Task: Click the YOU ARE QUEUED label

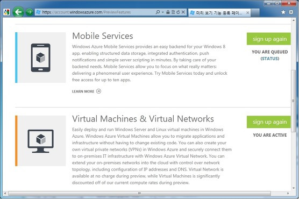Action: pyautogui.click(x=270, y=52)
